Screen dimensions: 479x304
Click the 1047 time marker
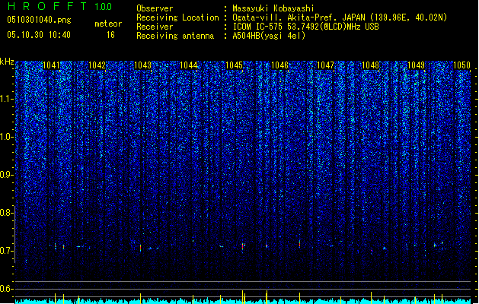[325, 65]
